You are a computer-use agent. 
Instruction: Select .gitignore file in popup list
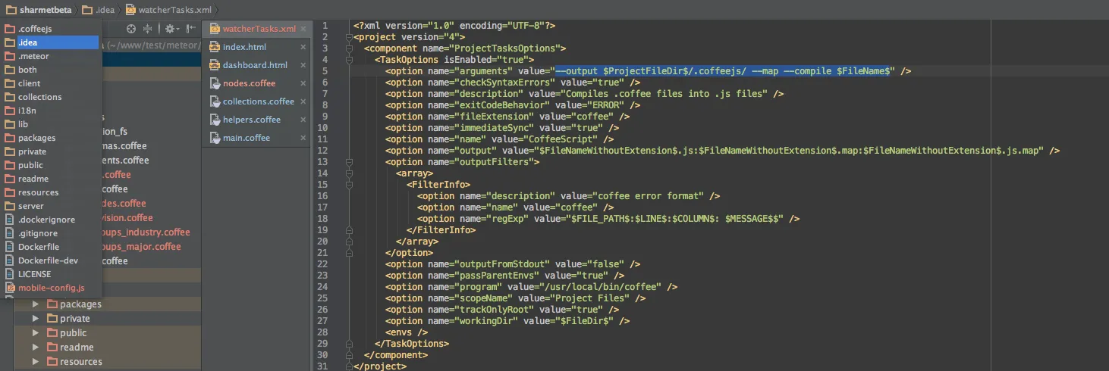pos(51,233)
